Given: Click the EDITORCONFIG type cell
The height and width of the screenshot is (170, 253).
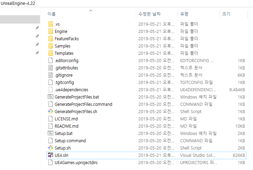Looking at the screenshot, I should 197,60.
